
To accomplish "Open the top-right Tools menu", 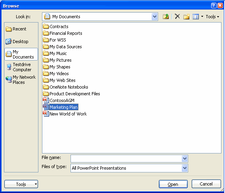I will point(212,17).
